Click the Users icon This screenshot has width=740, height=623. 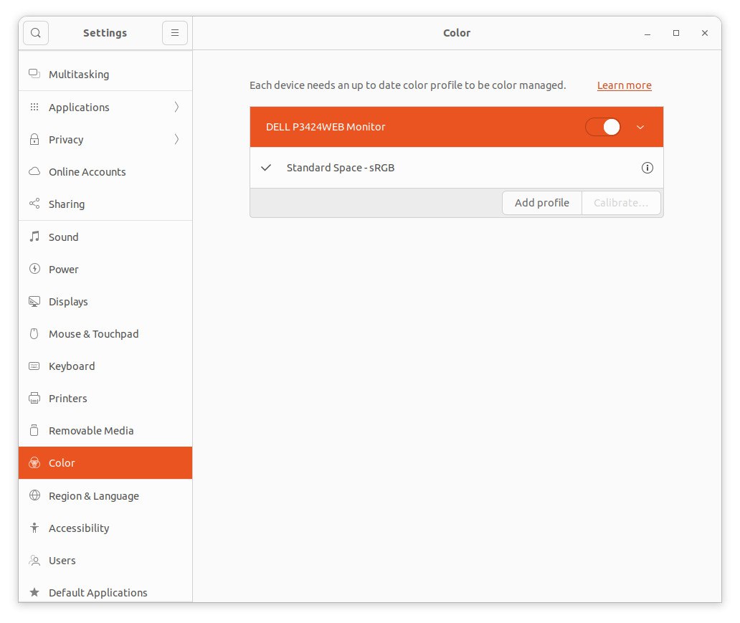pyautogui.click(x=34, y=560)
